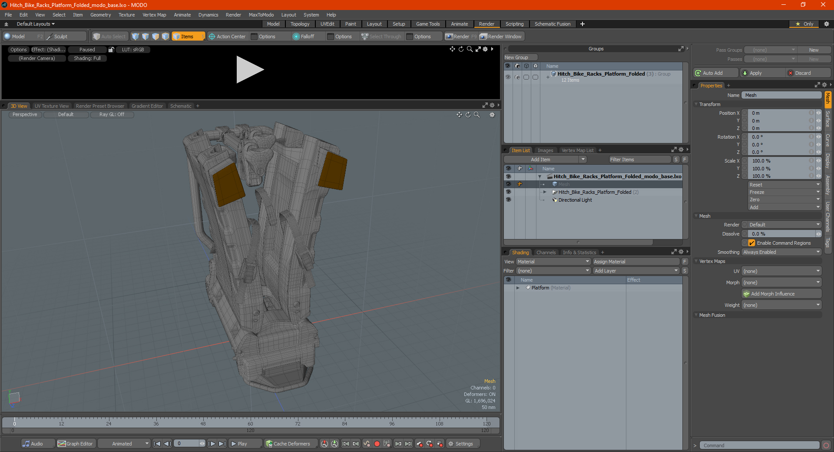
Task: Open the Topology layout tab
Action: point(300,24)
